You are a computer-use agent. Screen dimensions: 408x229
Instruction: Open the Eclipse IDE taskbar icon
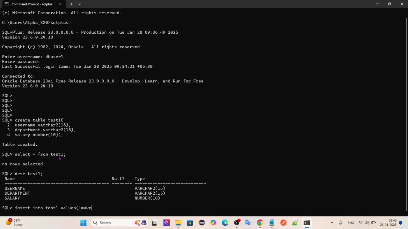(x=201, y=223)
